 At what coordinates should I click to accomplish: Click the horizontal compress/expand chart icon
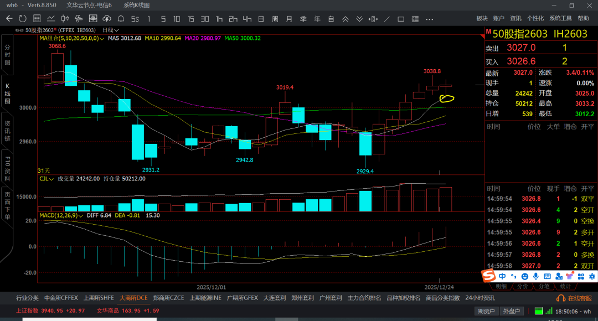(x=373, y=19)
